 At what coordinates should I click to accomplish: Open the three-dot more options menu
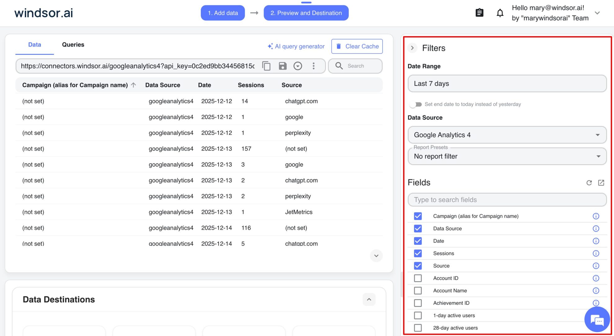coord(314,66)
